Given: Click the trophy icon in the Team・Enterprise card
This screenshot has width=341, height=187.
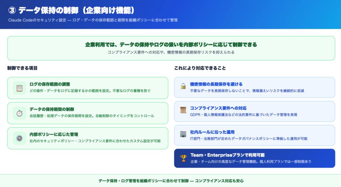Looking at the screenshot, I should click(x=183, y=158).
